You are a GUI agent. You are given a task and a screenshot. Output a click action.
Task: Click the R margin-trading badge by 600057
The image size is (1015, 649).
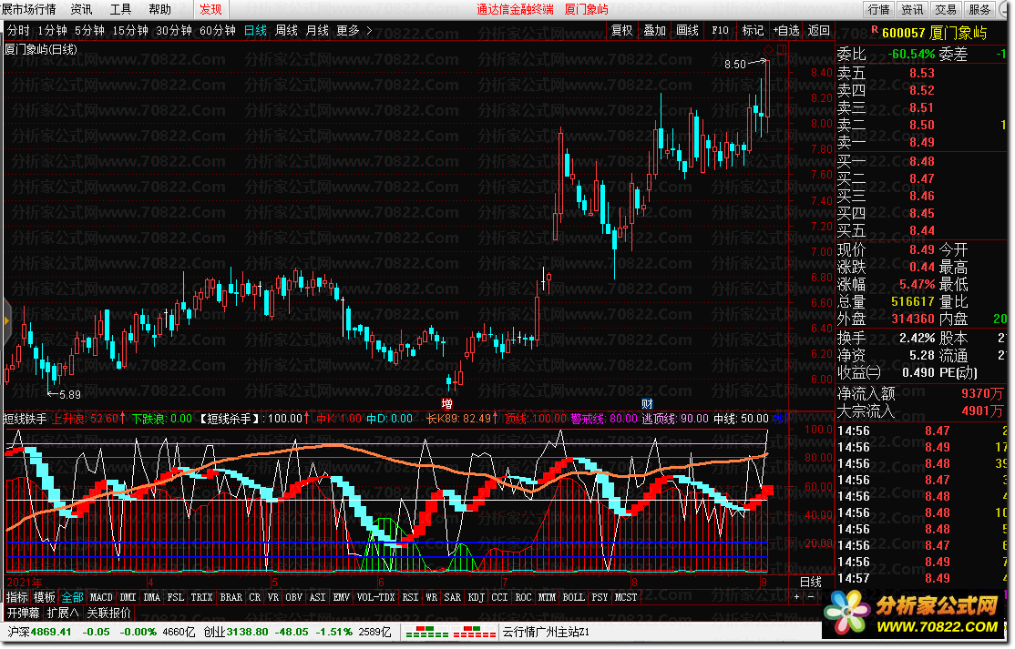tap(875, 30)
